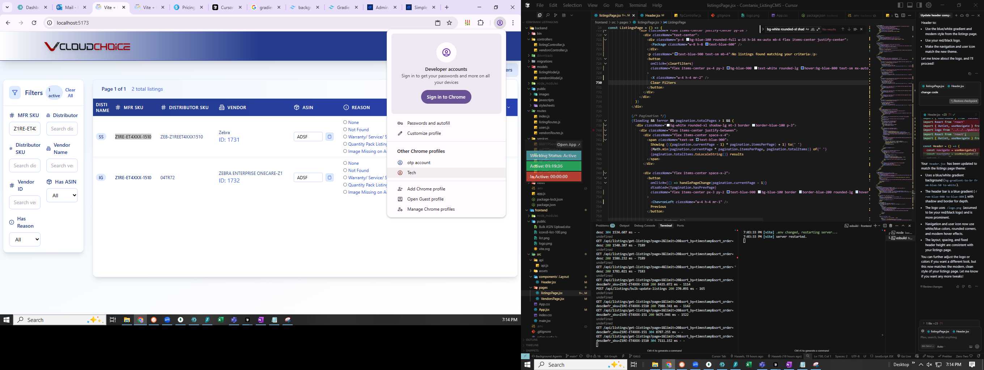Collapse the backend folder in Cursor explorer
The width and height of the screenshot is (984, 370).
[527, 28]
